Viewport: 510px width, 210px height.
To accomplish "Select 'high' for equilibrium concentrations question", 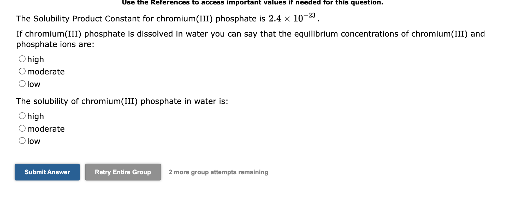I will (22, 59).
